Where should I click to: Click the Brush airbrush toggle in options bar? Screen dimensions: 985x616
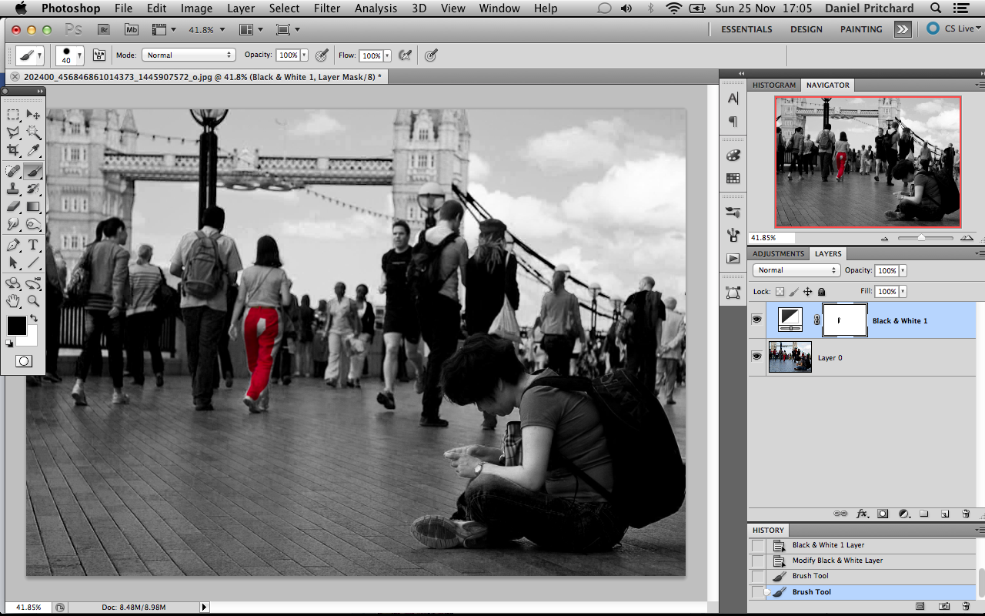406,55
